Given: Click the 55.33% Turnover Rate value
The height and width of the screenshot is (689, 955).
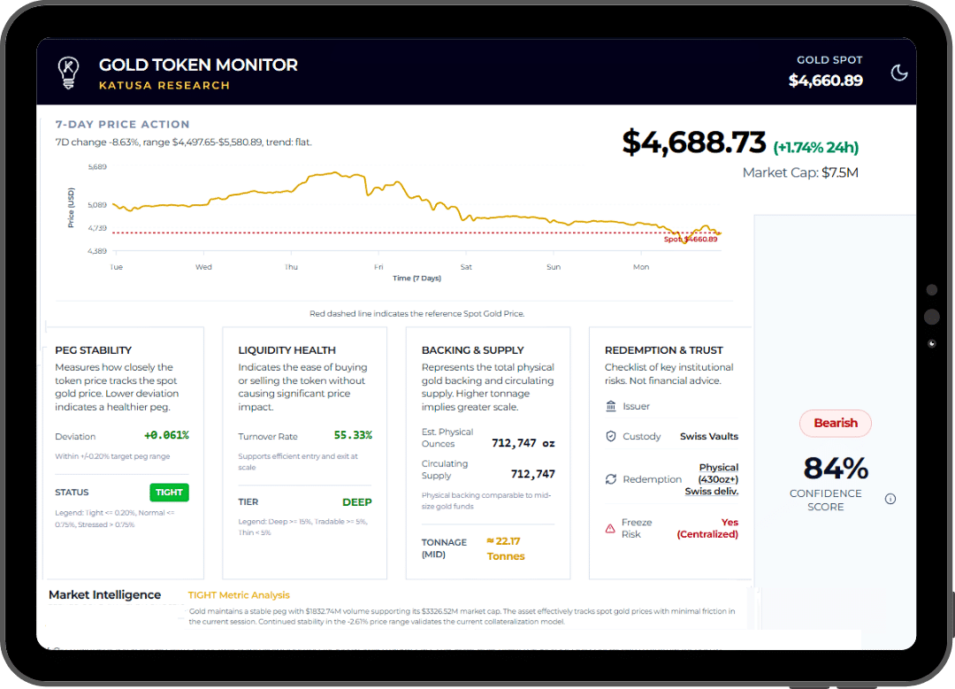Looking at the screenshot, I should coord(353,435).
